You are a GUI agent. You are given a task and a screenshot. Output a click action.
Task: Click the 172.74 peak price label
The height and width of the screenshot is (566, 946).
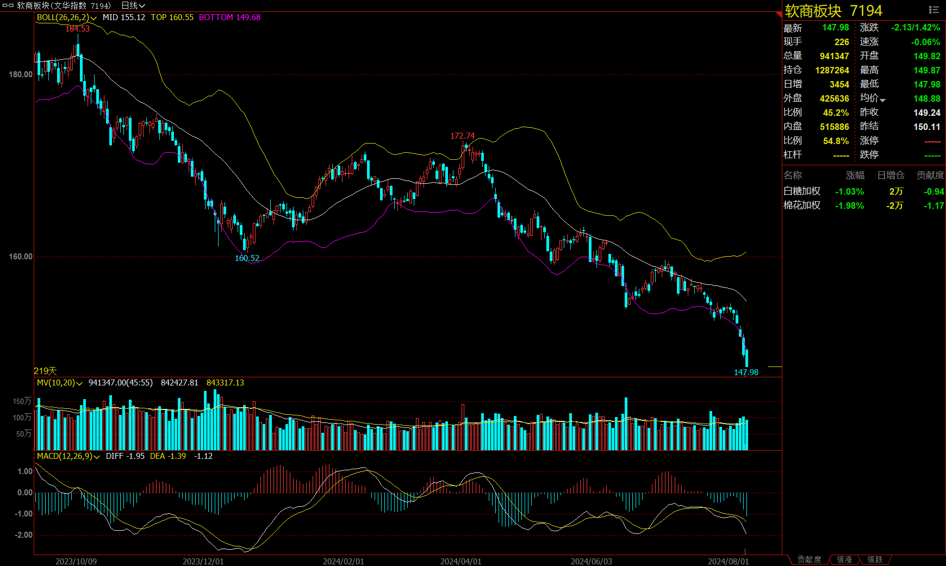pyautogui.click(x=462, y=136)
